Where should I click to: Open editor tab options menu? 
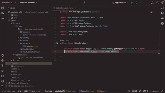click(157, 8)
